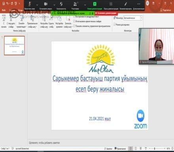Adjust zoom slider in status bar
Screen dimensions: 174x152
point(155,148)
